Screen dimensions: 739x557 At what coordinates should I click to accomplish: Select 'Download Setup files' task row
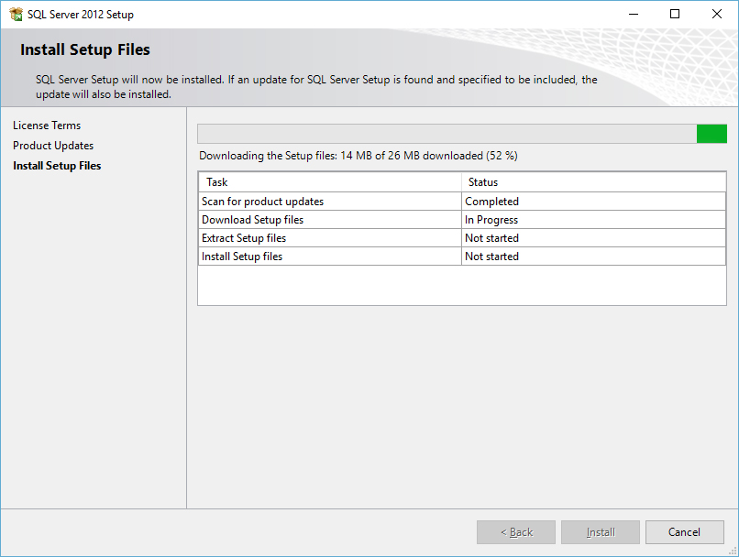pos(462,220)
